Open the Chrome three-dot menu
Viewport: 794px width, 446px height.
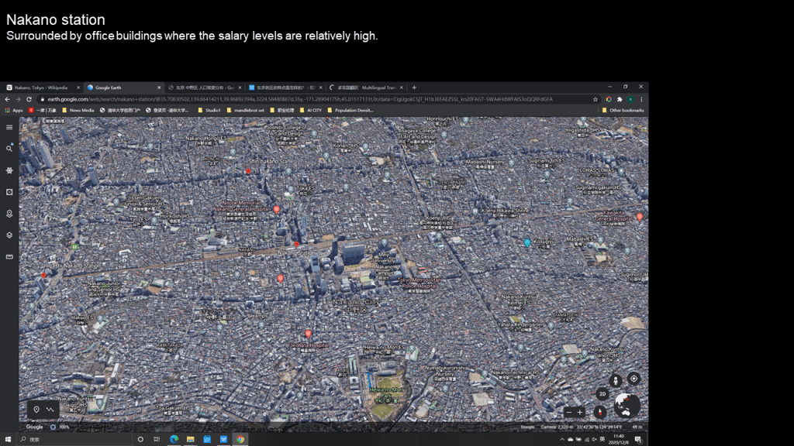(641, 99)
